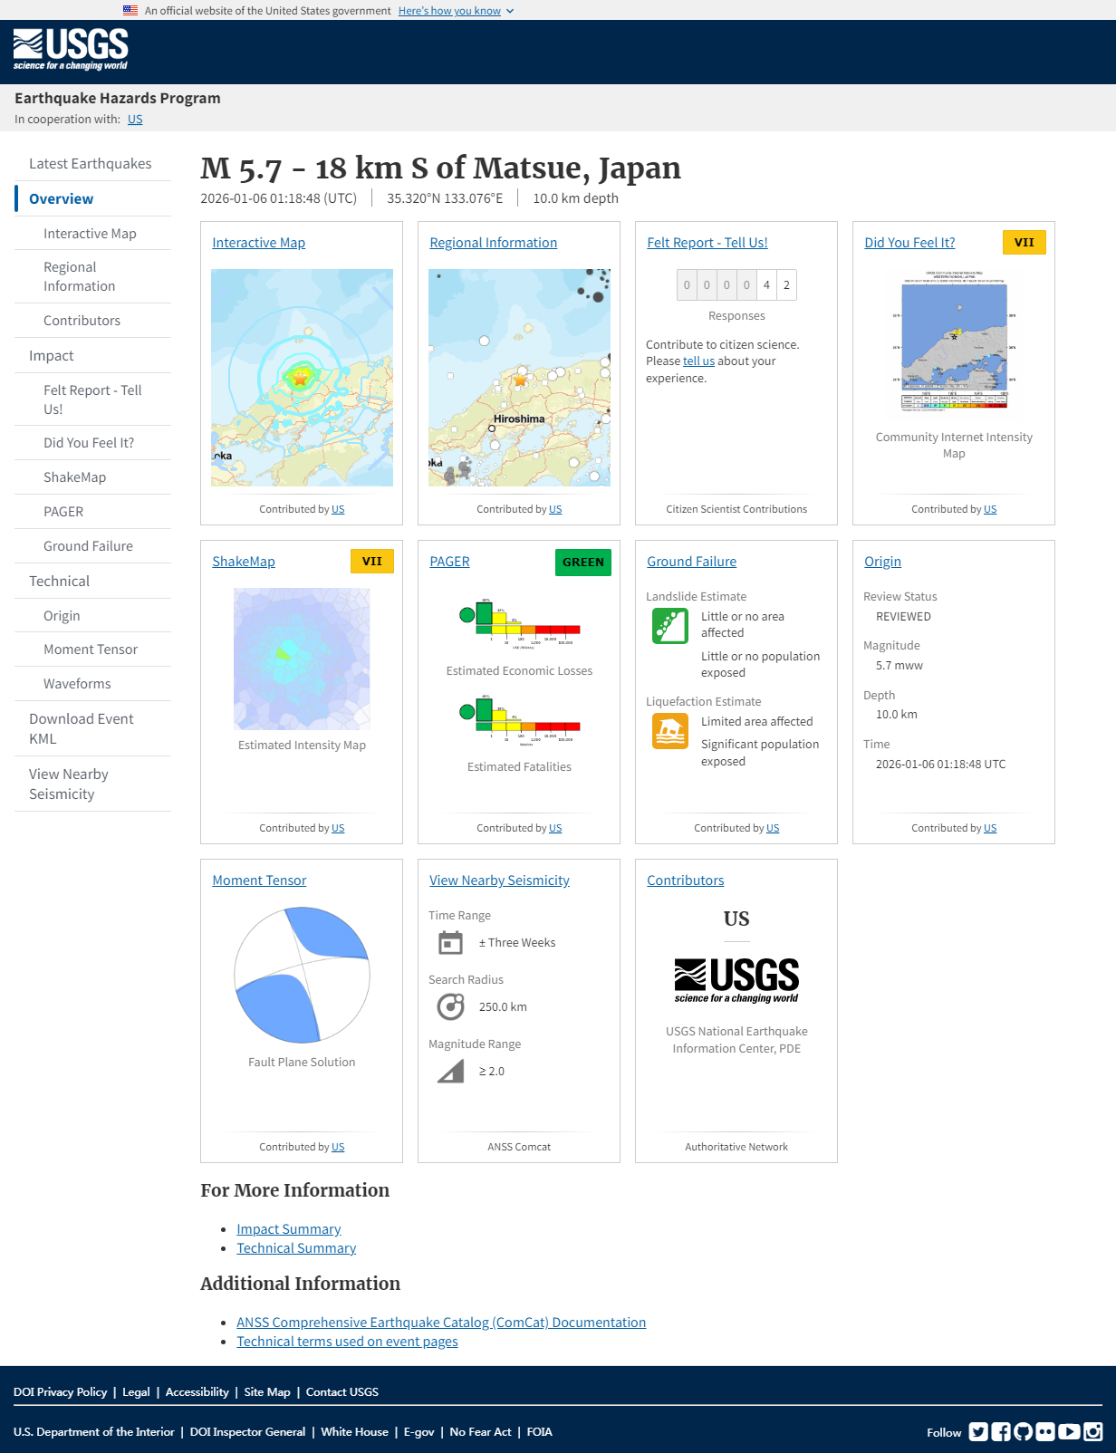
Task: Click the Moment Tensor beachball diagram
Action: 302,975
